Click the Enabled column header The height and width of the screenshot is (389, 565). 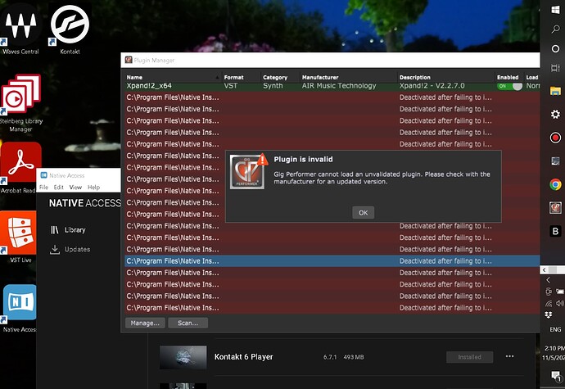pyautogui.click(x=508, y=77)
